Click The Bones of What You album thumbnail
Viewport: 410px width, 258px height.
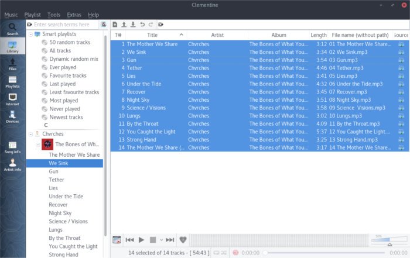(47, 145)
